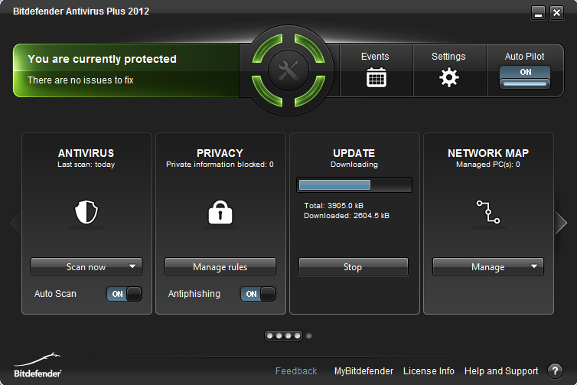Screen dimensions: 577x385
Task: Close the Bitdefender window
Action: pos(557,13)
